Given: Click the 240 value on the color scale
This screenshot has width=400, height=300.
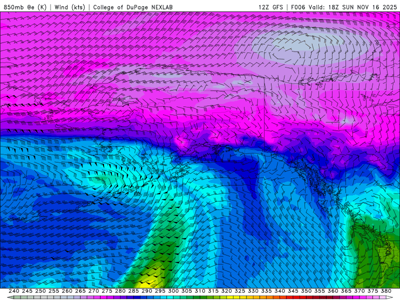Looking at the screenshot, I should click(x=14, y=291).
